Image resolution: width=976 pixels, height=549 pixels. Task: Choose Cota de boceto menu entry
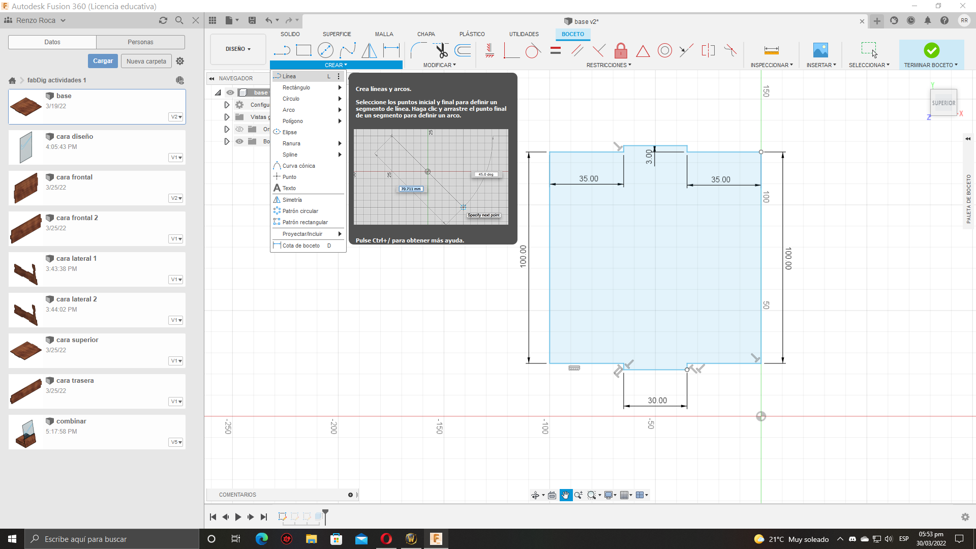[x=308, y=246]
